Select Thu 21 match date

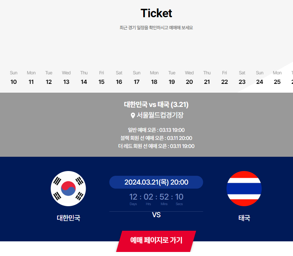point(207,78)
